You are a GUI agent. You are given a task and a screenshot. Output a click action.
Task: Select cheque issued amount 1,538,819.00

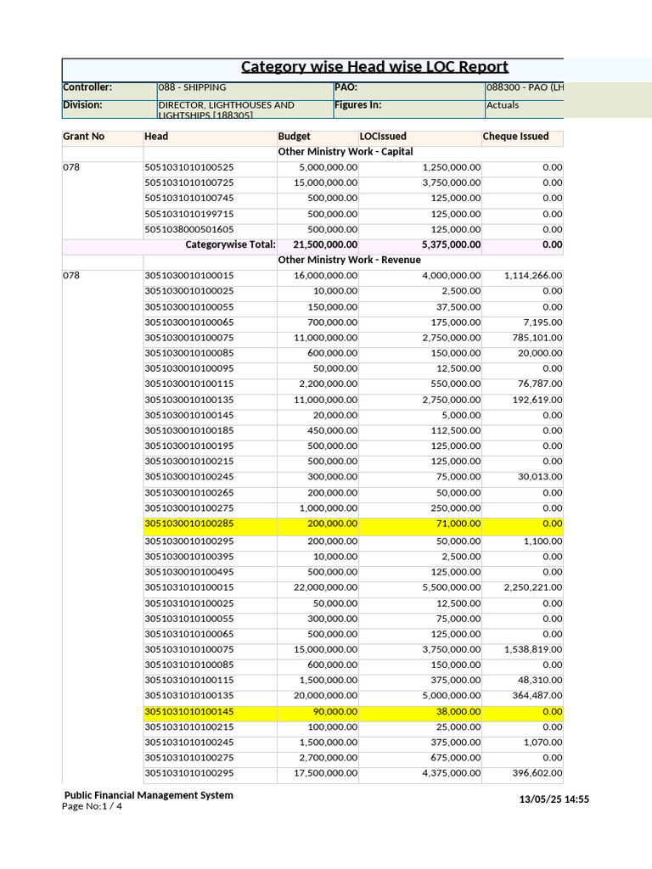click(533, 649)
